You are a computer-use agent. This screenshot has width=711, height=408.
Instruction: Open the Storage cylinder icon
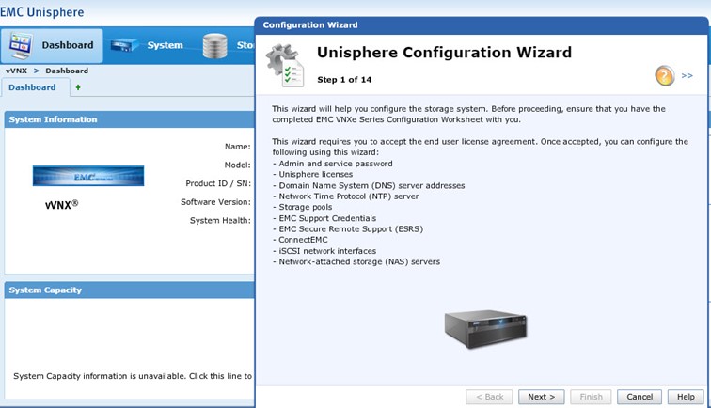[x=214, y=46]
